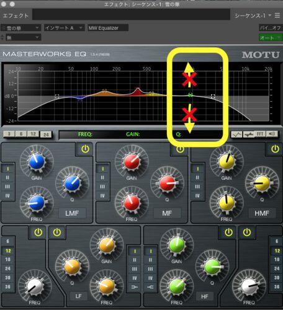Click the orange LF Q knob

click(x=72, y=267)
